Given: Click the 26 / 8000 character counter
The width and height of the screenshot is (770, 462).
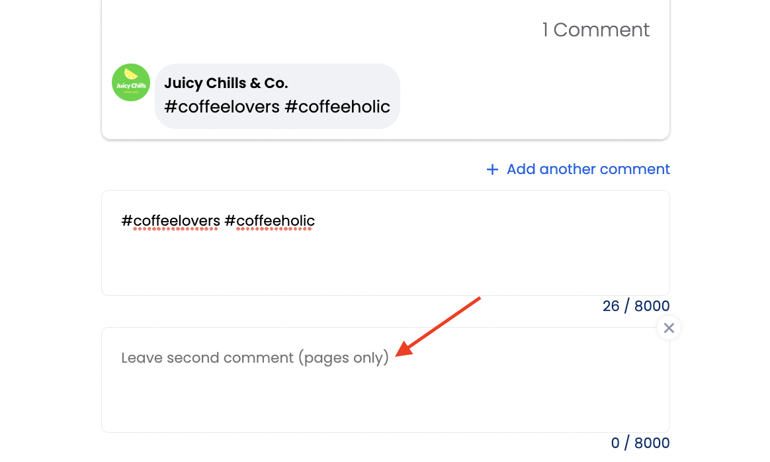Looking at the screenshot, I should tap(636, 306).
